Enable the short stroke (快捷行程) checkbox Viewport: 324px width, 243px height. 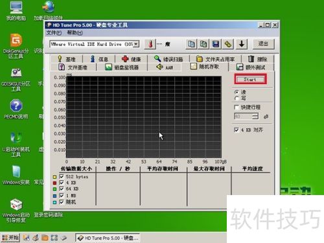point(237,107)
